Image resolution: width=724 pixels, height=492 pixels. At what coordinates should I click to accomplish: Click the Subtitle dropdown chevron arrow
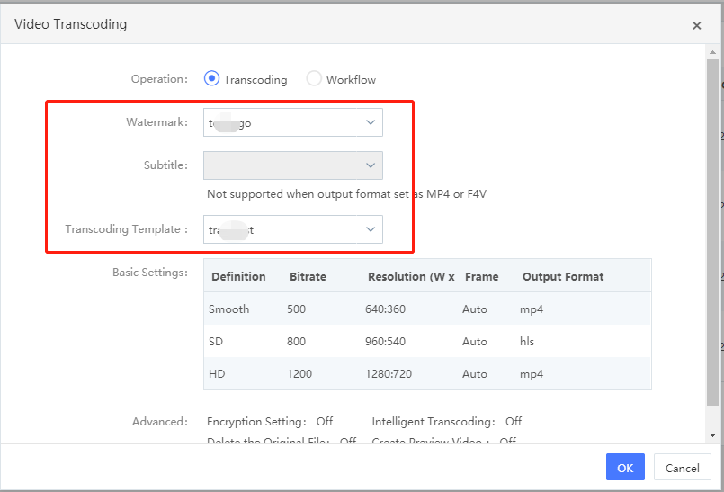point(371,165)
